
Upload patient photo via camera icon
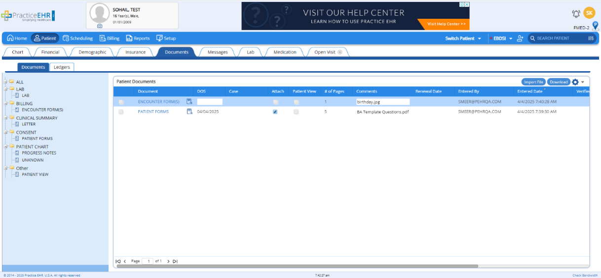click(x=100, y=26)
